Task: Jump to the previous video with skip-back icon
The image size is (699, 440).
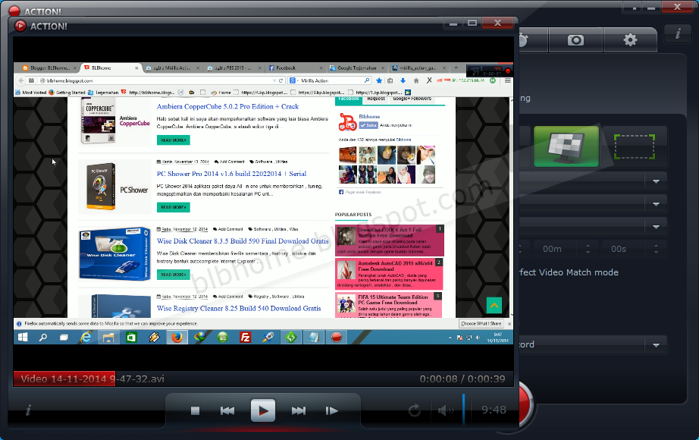Action: pyautogui.click(x=227, y=410)
